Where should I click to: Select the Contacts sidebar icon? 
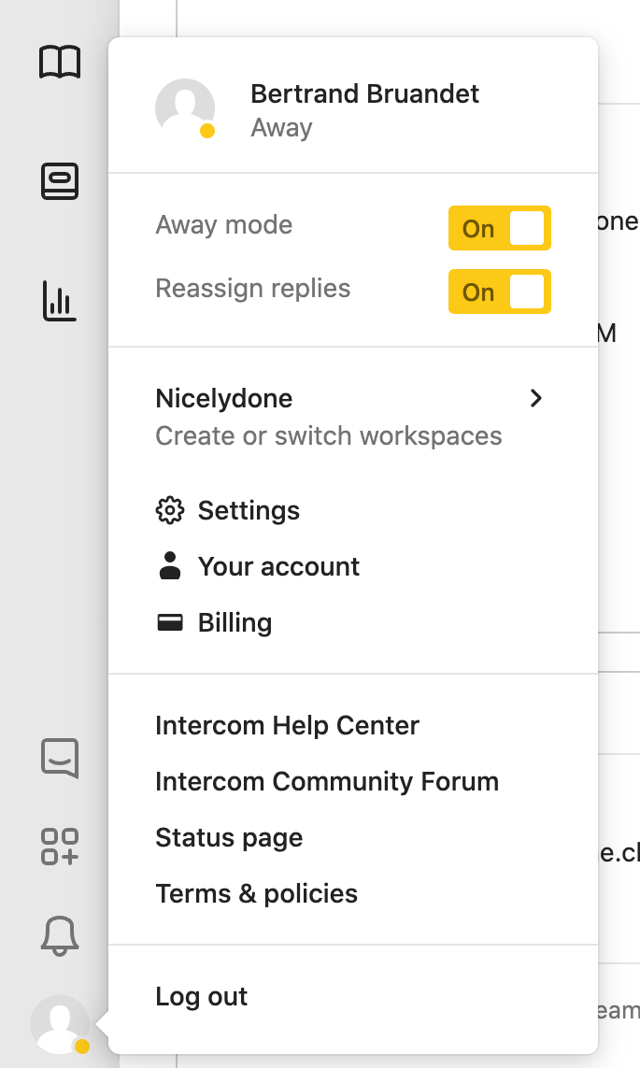click(60, 181)
